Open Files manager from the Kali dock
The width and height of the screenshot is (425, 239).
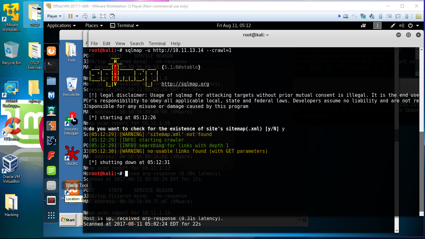click(x=51, y=81)
